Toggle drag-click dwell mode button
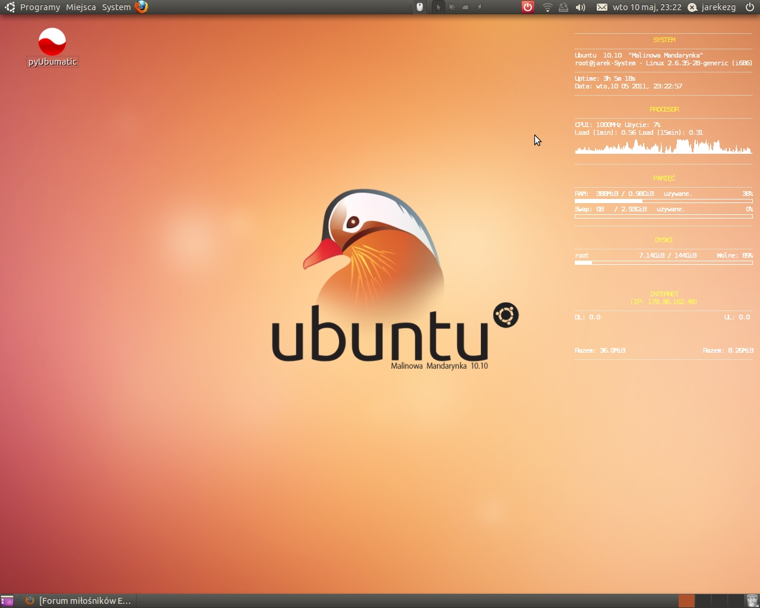 (465, 7)
